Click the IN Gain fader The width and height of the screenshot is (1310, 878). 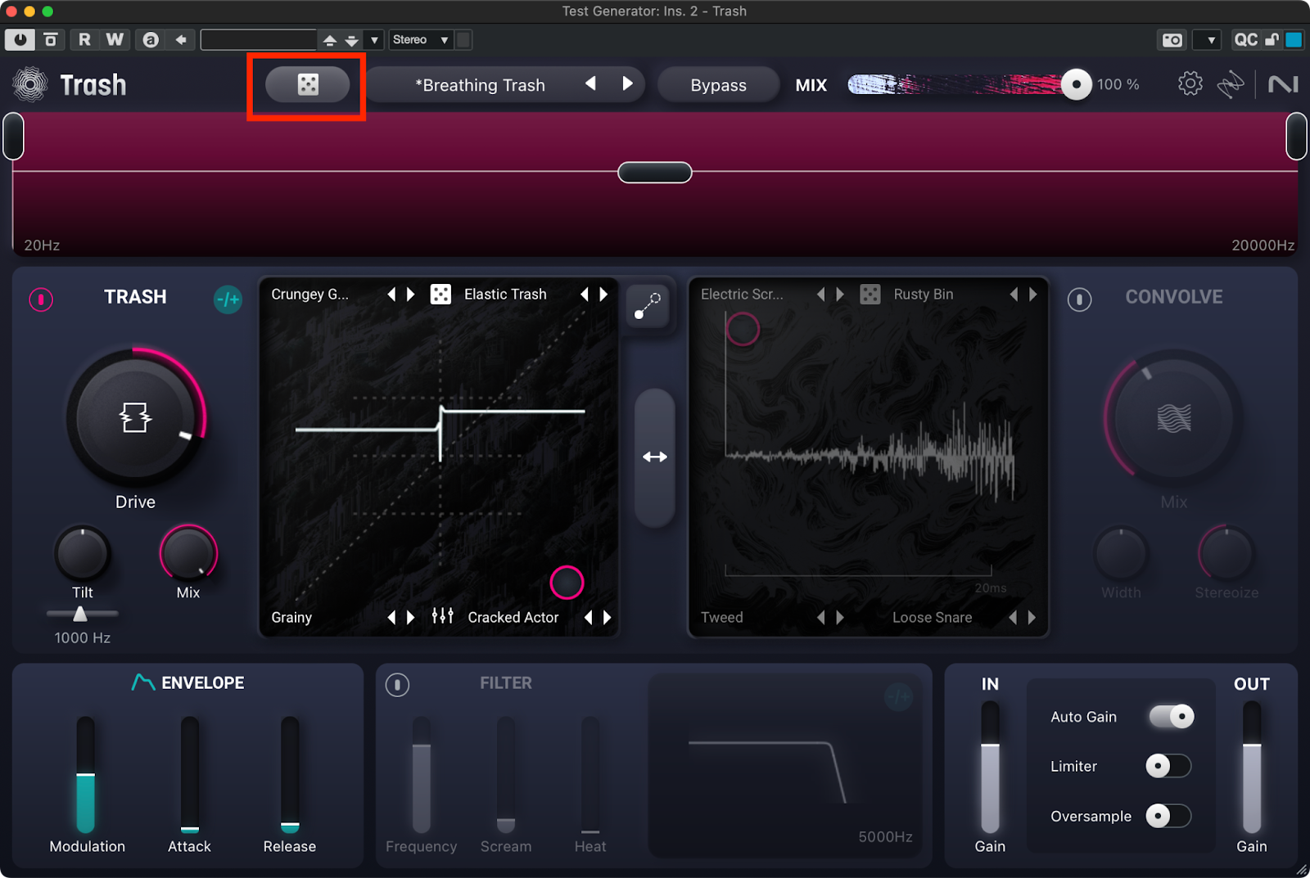(990, 767)
